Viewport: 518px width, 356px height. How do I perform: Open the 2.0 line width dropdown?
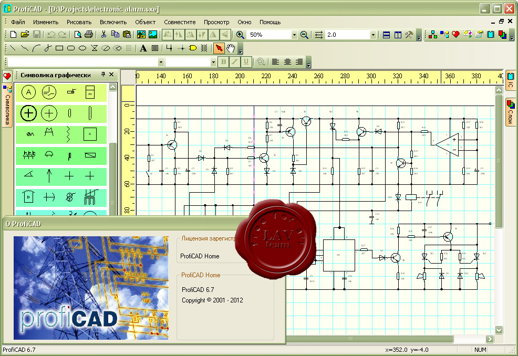(373, 35)
